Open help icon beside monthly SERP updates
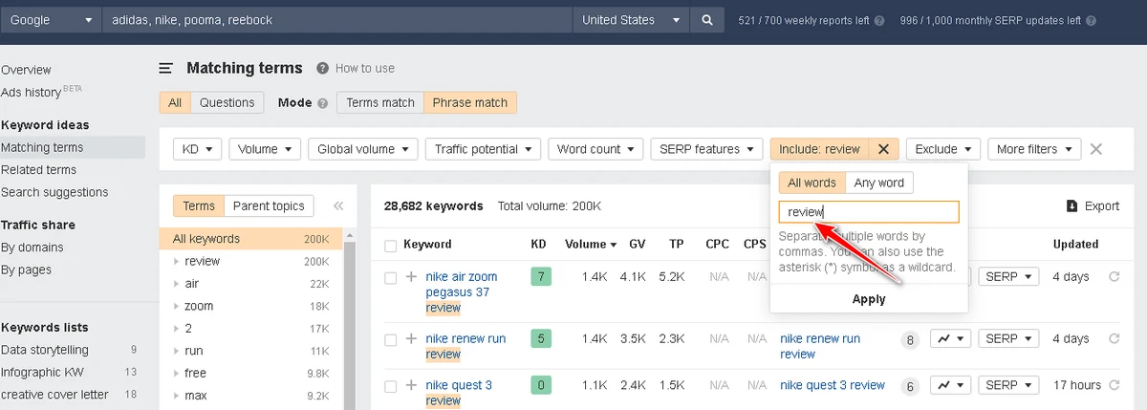This screenshot has width=1147, height=410. [x=1091, y=20]
